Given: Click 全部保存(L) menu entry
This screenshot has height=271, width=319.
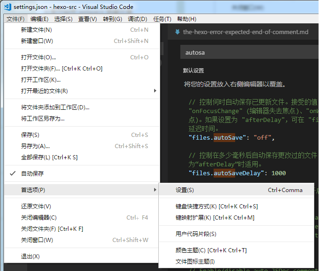Looking at the screenshot, I should coord(82,157).
